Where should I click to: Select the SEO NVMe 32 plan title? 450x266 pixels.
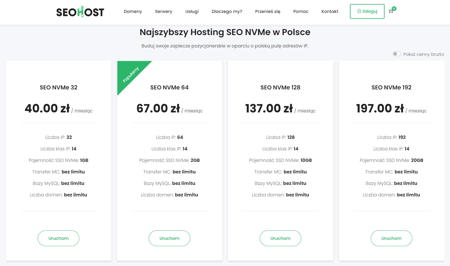point(59,87)
